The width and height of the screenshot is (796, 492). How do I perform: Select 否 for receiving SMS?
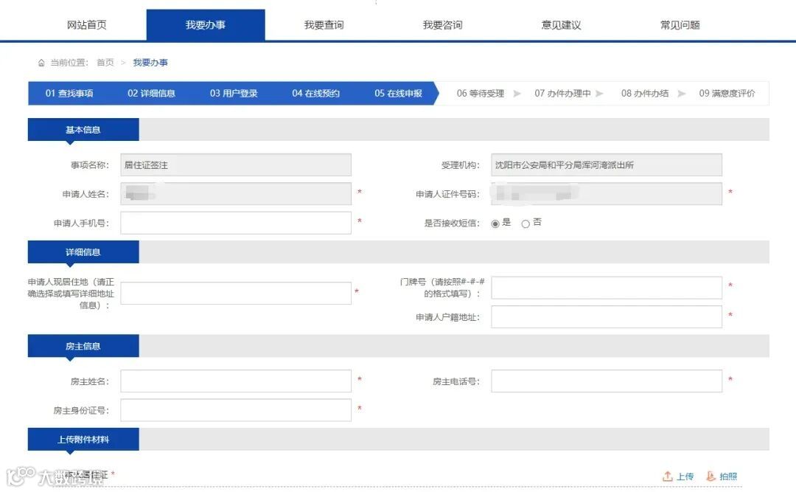point(526,224)
